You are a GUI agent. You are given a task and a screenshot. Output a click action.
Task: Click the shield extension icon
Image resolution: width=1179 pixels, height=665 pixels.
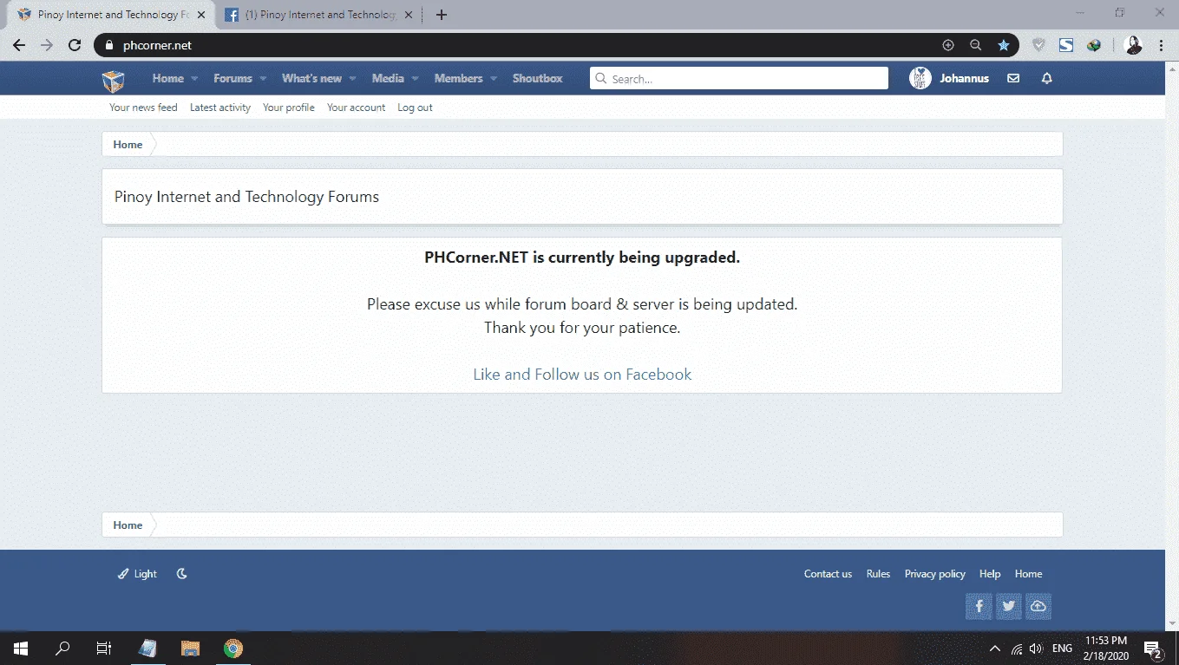(1038, 45)
